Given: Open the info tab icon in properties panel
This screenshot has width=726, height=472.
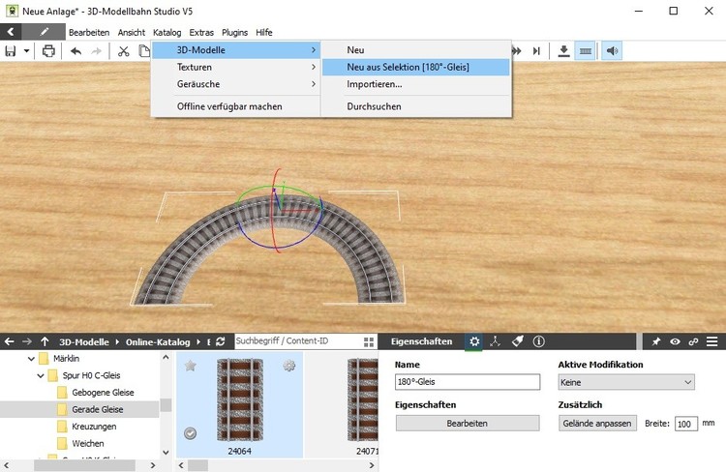Looking at the screenshot, I should (x=539, y=342).
